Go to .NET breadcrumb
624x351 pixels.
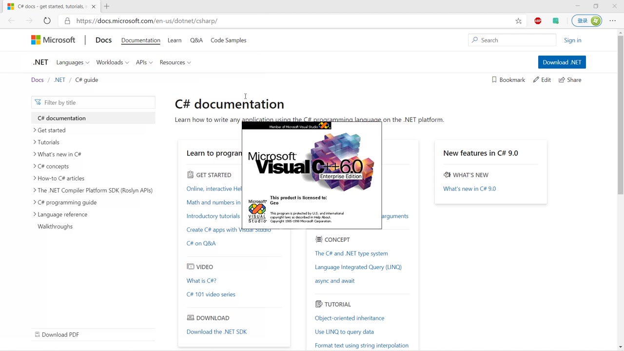[x=59, y=80]
